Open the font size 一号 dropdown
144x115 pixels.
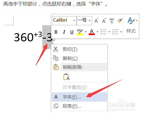tap(90, 21)
